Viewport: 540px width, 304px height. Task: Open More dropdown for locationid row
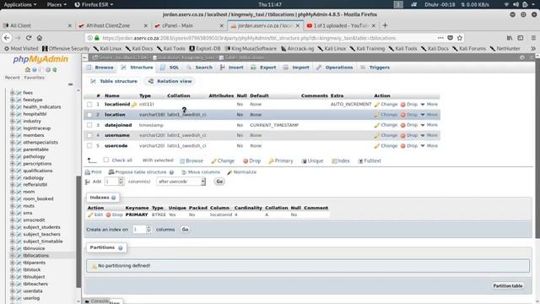coord(429,105)
